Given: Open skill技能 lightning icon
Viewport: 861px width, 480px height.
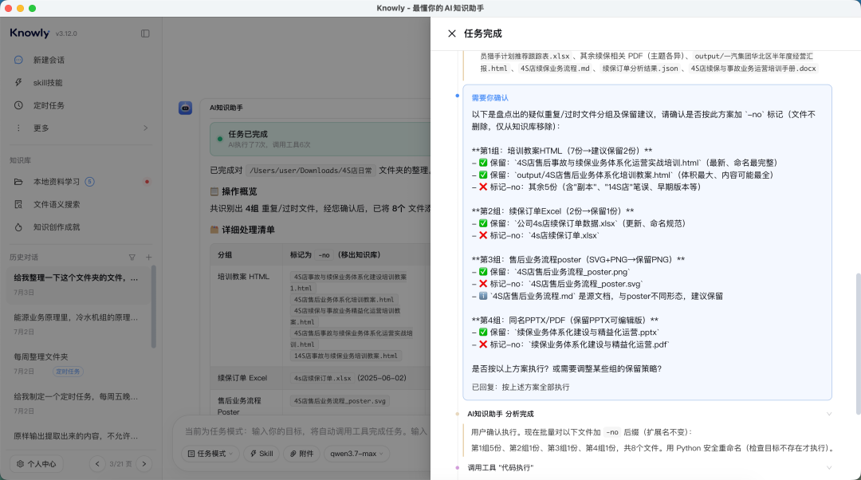Looking at the screenshot, I should (18, 82).
